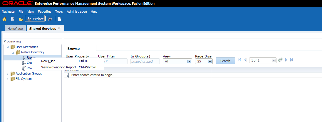Image resolution: width=322 pixels, height=122 pixels.
Task: Click the New Document toolbar icon
Action: [x=13, y=19]
